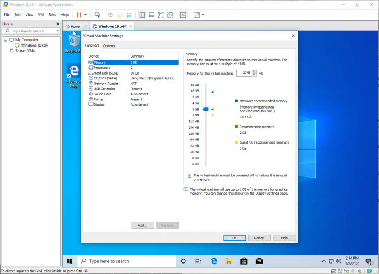The image size is (379, 274).
Task: Select the Memory device row
Action: tap(133, 62)
